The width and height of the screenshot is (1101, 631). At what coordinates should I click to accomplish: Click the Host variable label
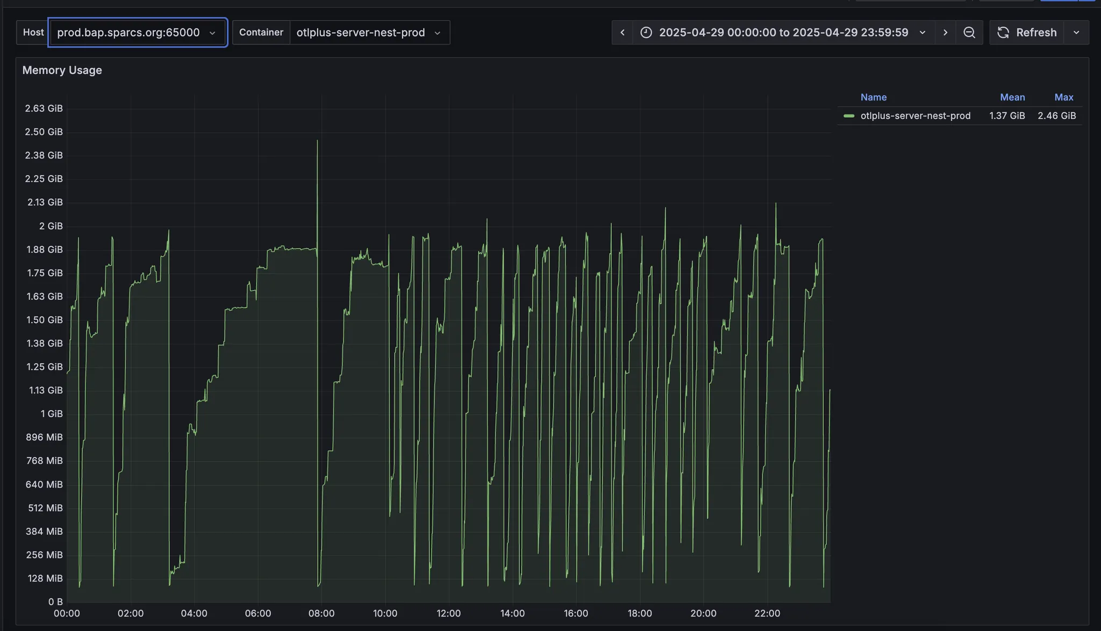point(33,33)
